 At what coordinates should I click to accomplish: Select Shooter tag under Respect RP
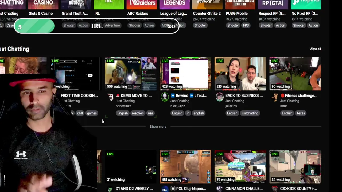click(266, 25)
